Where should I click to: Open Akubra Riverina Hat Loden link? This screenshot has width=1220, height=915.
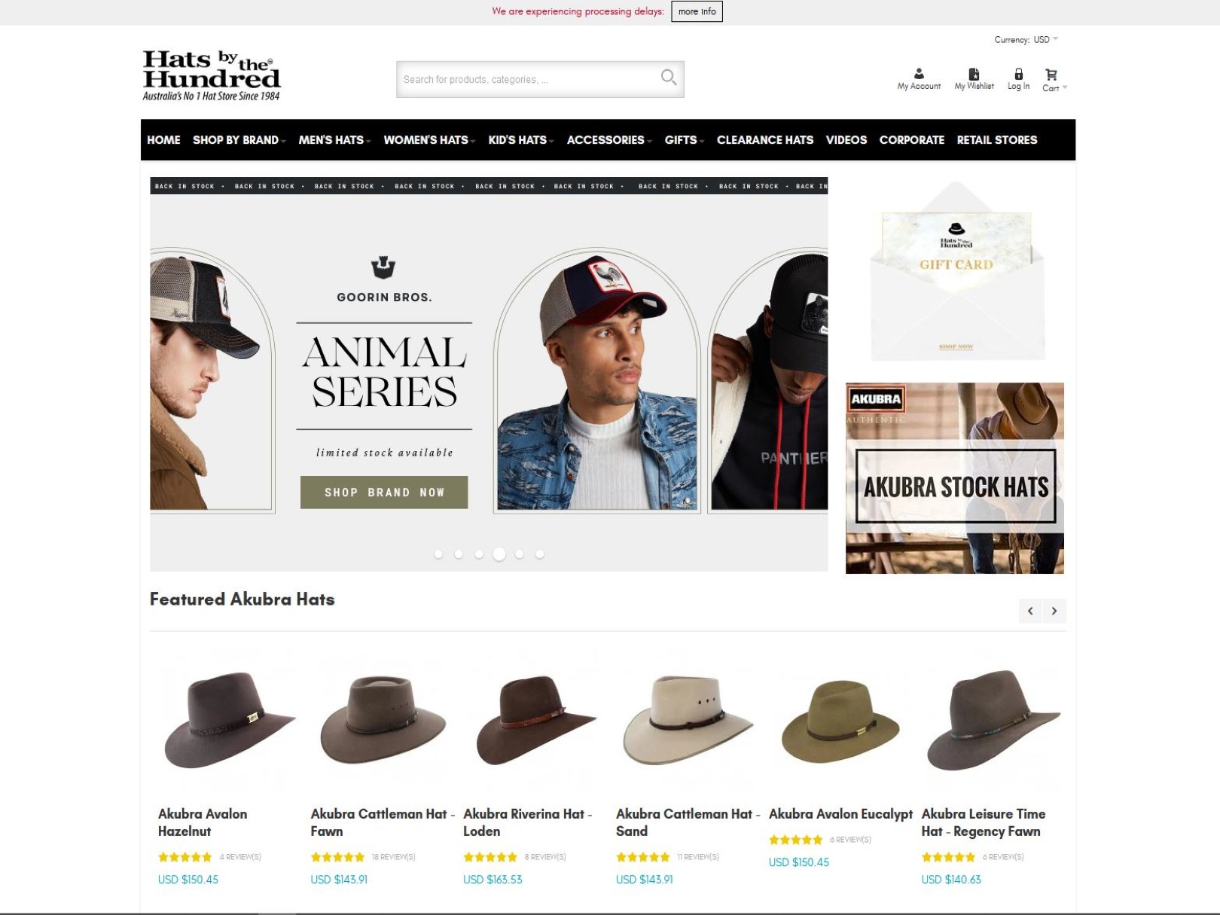point(528,822)
